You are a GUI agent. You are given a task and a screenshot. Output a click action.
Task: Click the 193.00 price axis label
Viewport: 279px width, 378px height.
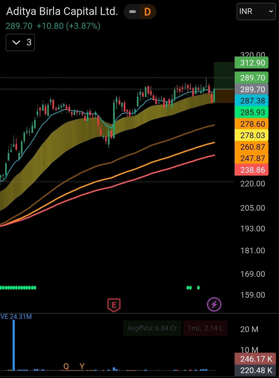[253, 229]
